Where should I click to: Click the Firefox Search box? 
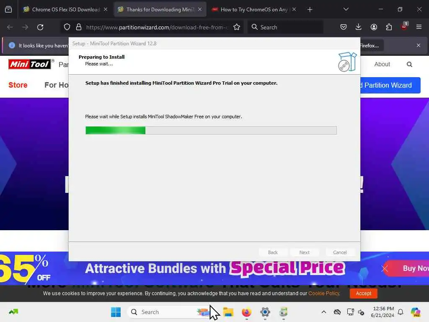tap(285, 27)
